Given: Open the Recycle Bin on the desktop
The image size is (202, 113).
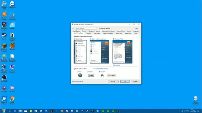Looking at the screenshot, I should (x=196, y=100).
